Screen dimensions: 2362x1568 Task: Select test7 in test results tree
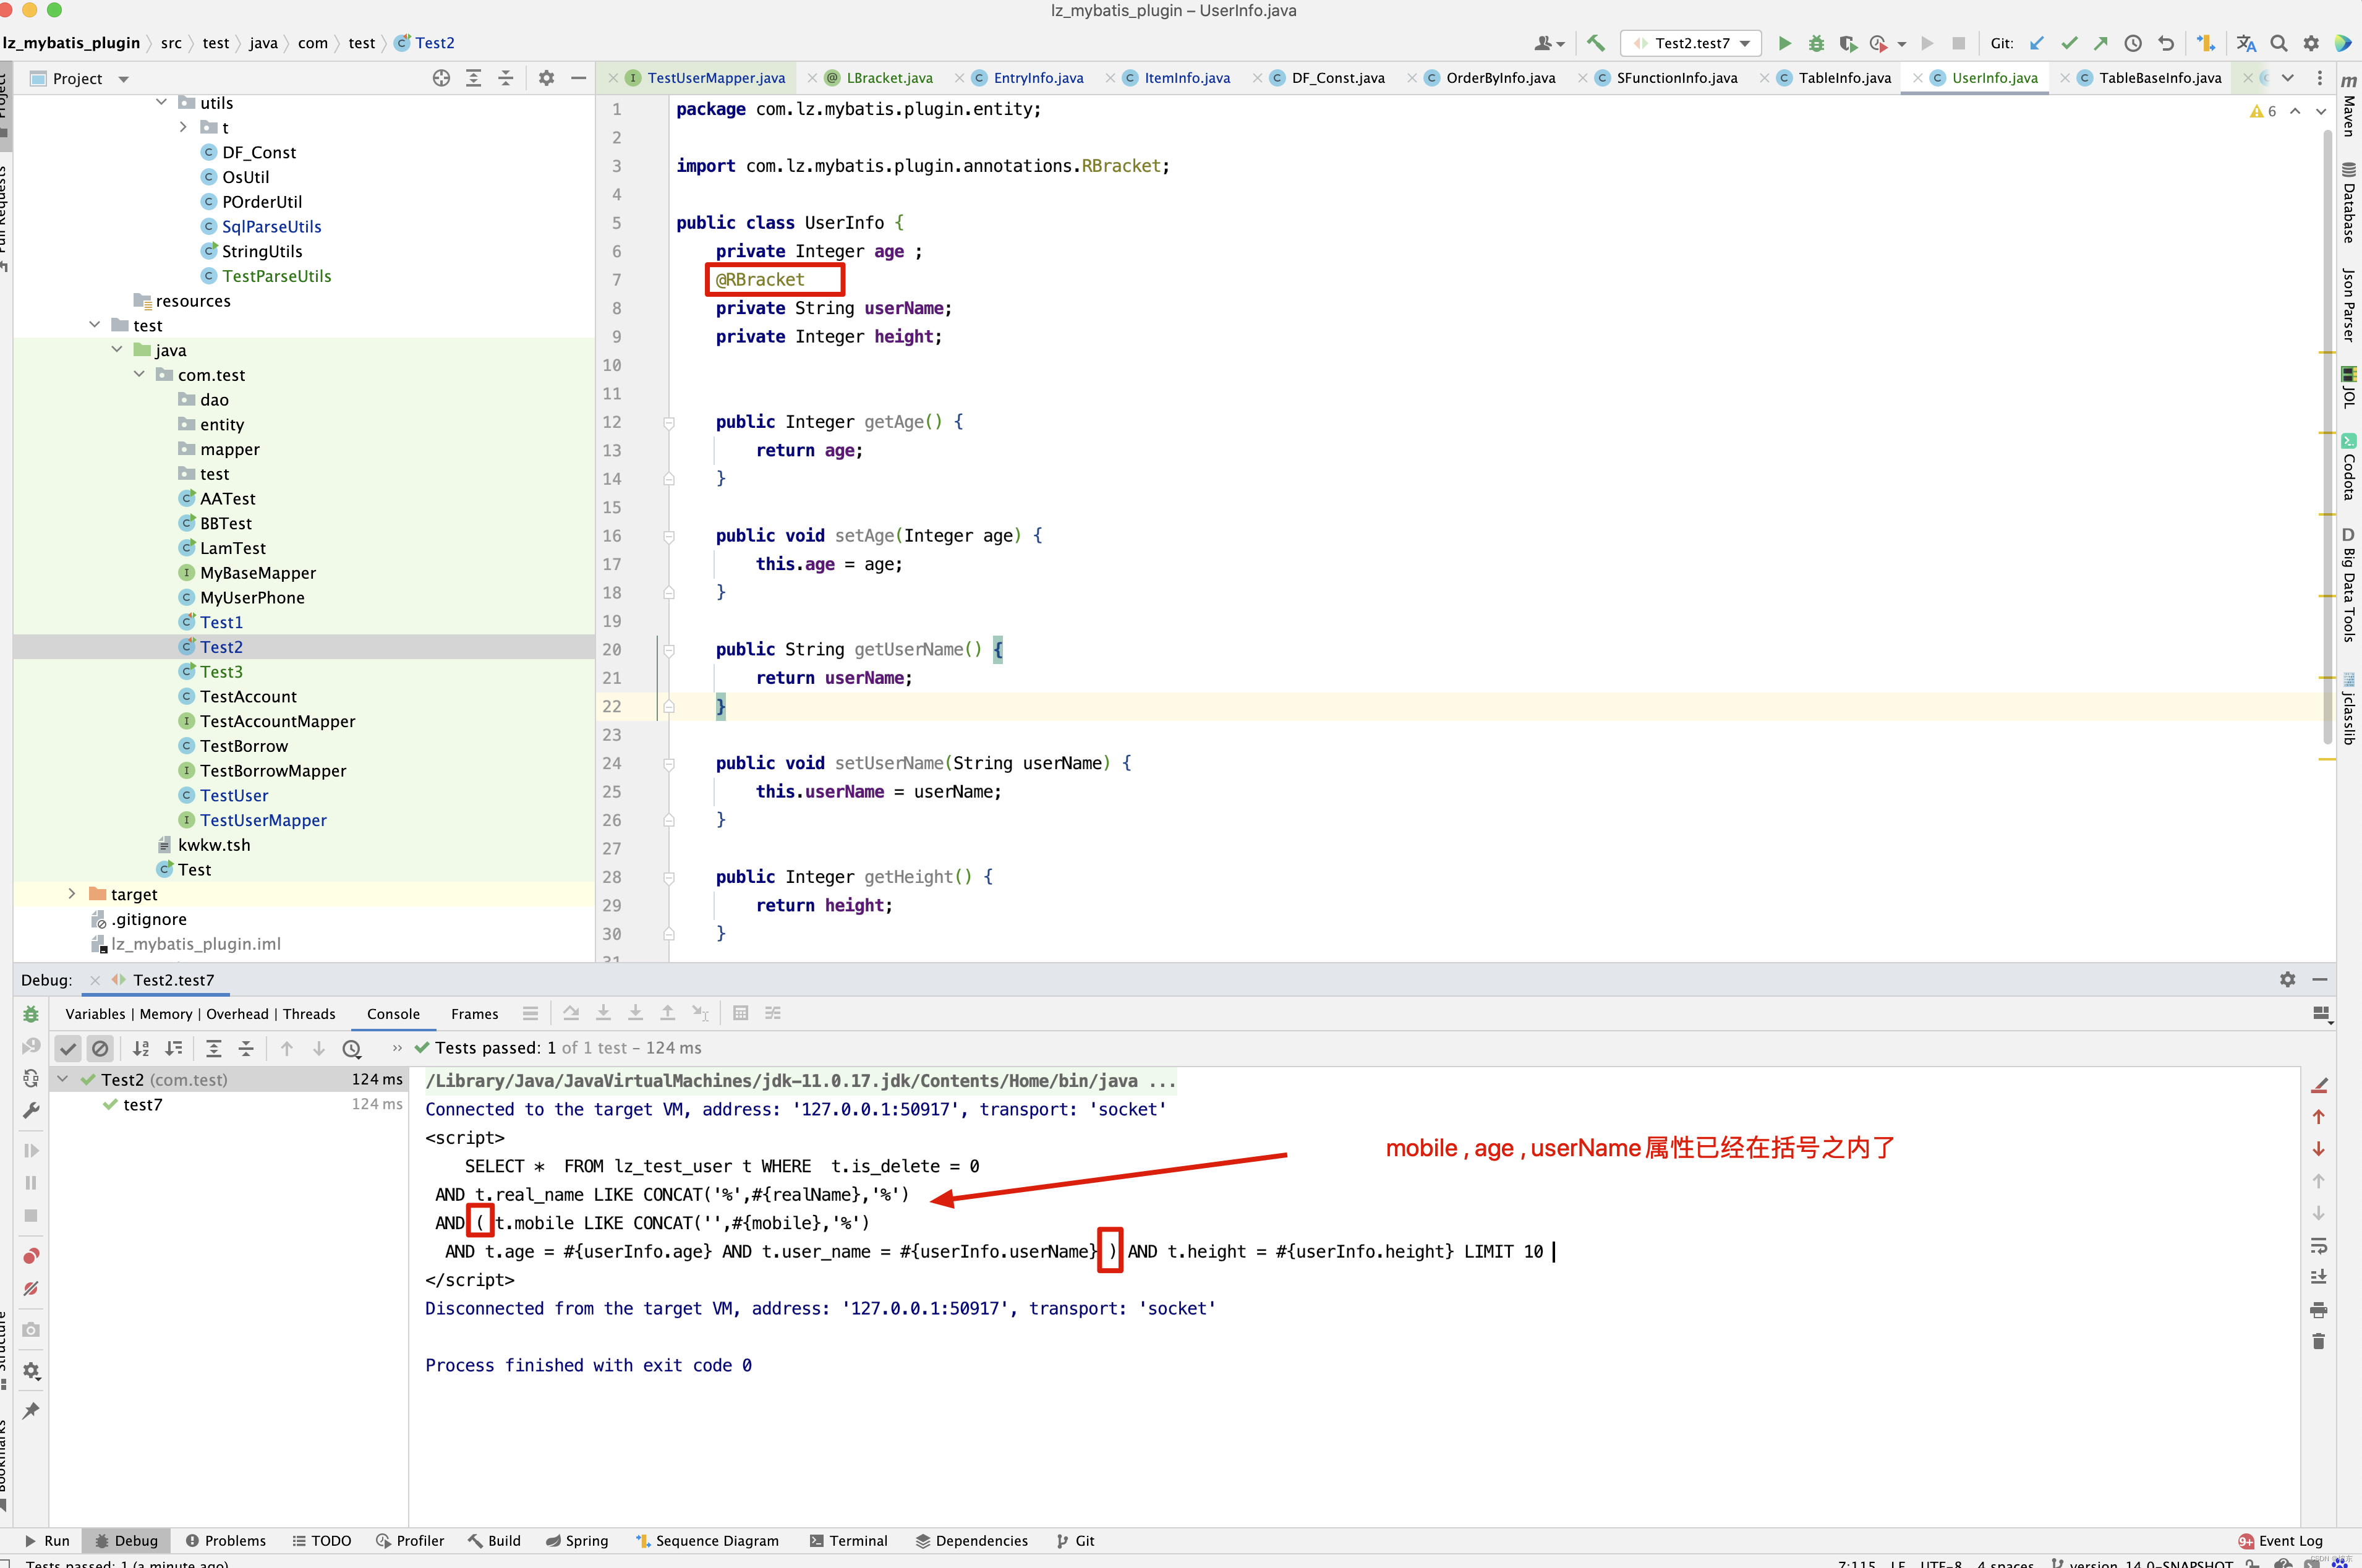click(x=142, y=1105)
